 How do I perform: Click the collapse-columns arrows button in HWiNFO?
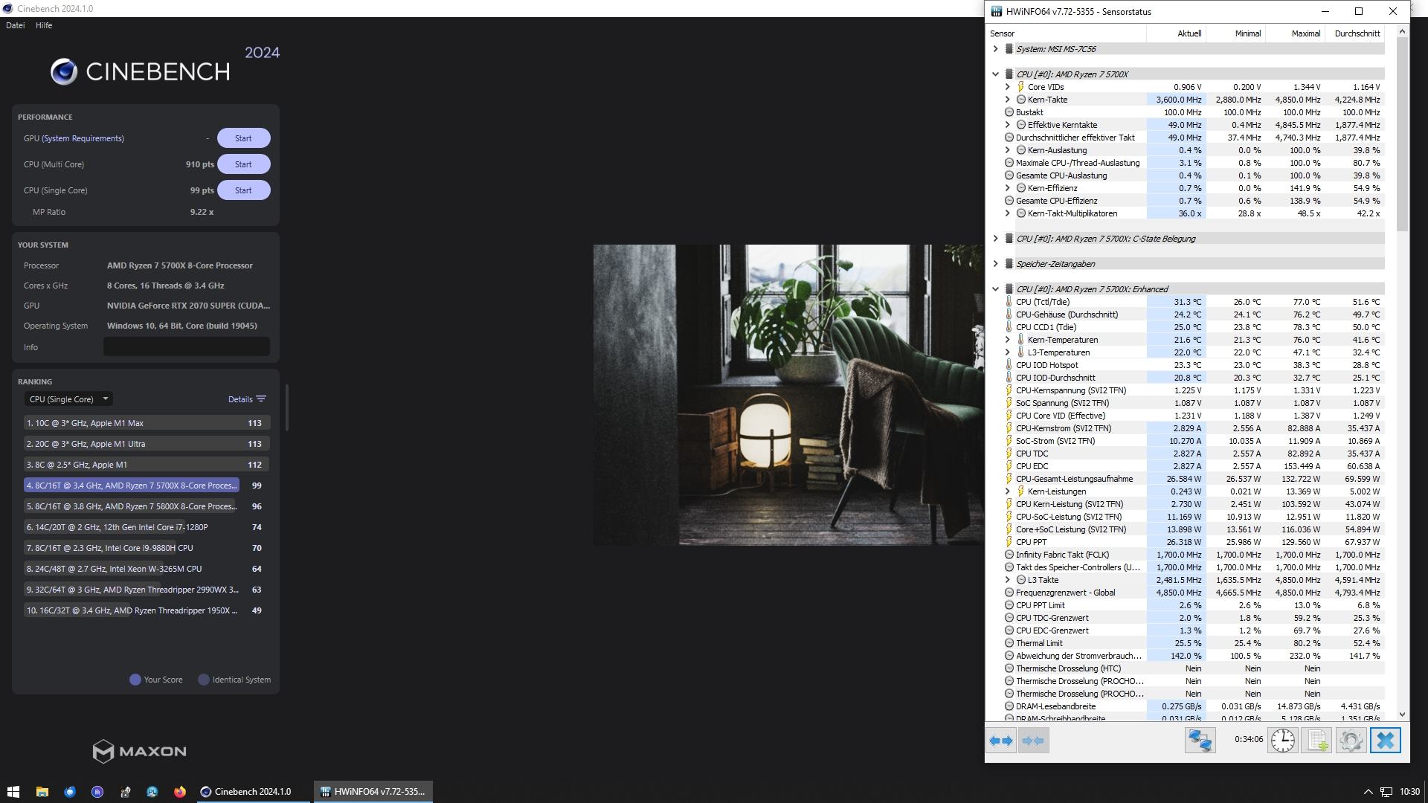pyautogui.click(x=1033, y=741)
